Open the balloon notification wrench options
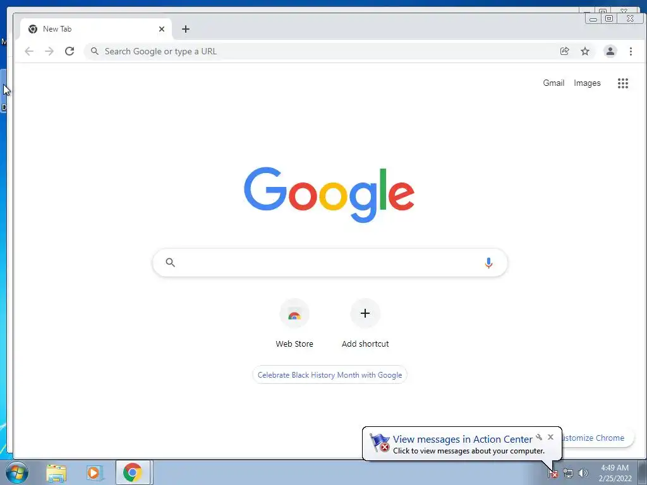 pos(539,437)
